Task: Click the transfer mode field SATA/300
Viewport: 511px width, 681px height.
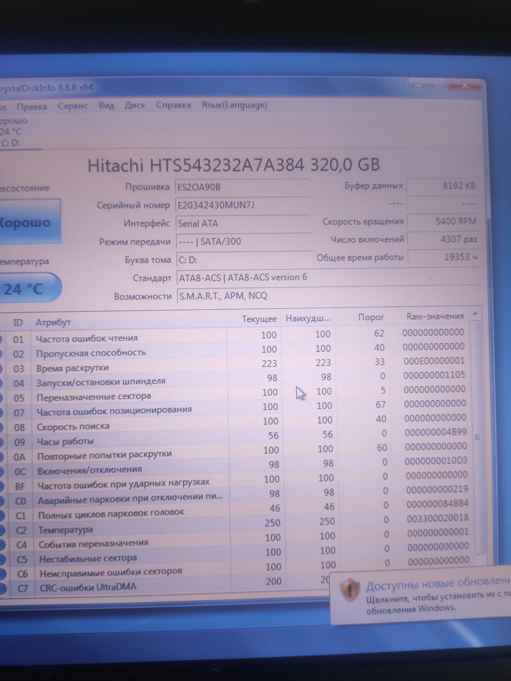Action: (244, 241)
